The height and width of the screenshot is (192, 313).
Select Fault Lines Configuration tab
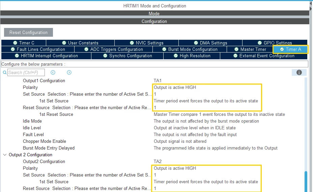(x=38, y=49)
